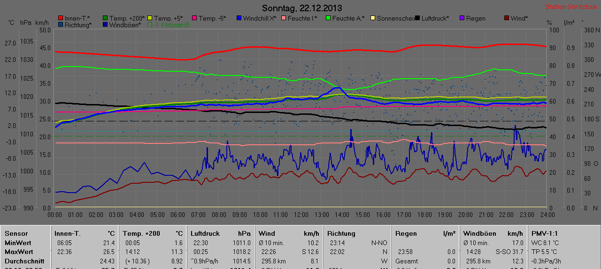Click the Temp. +200 minimum value 1.6

[x=178, y=243]
